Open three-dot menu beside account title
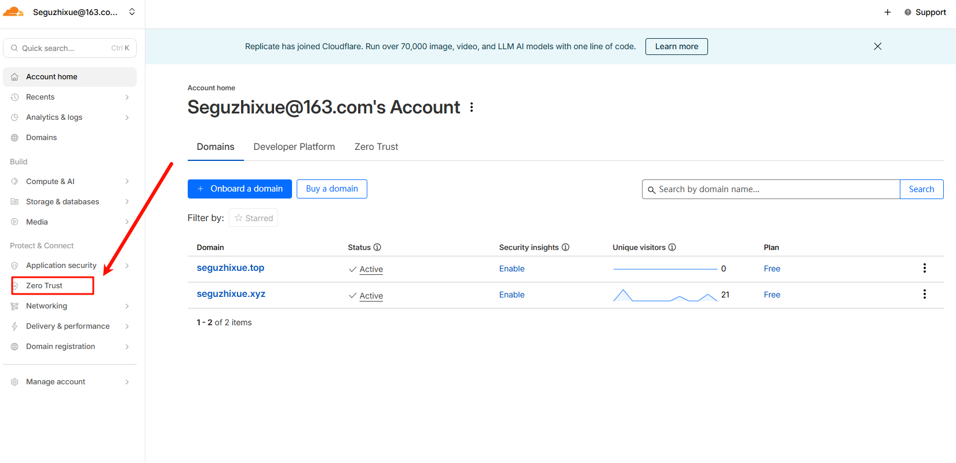This screenshot has width=956, height=463. coord(472,107)
